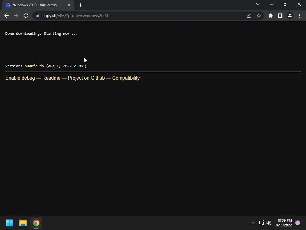The height and width of the screenshot is (230, 306).
Task: Open the Windows Start menu
Action: click(10, 223)
